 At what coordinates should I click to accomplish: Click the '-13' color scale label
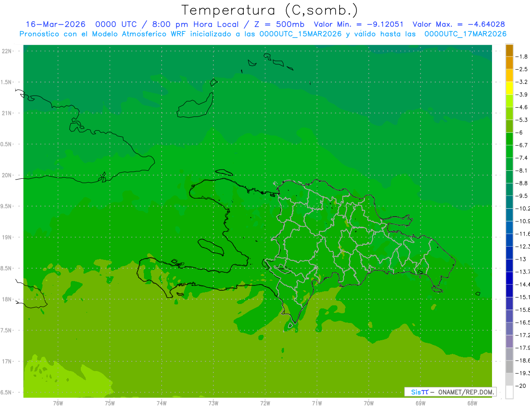[521, 259]
